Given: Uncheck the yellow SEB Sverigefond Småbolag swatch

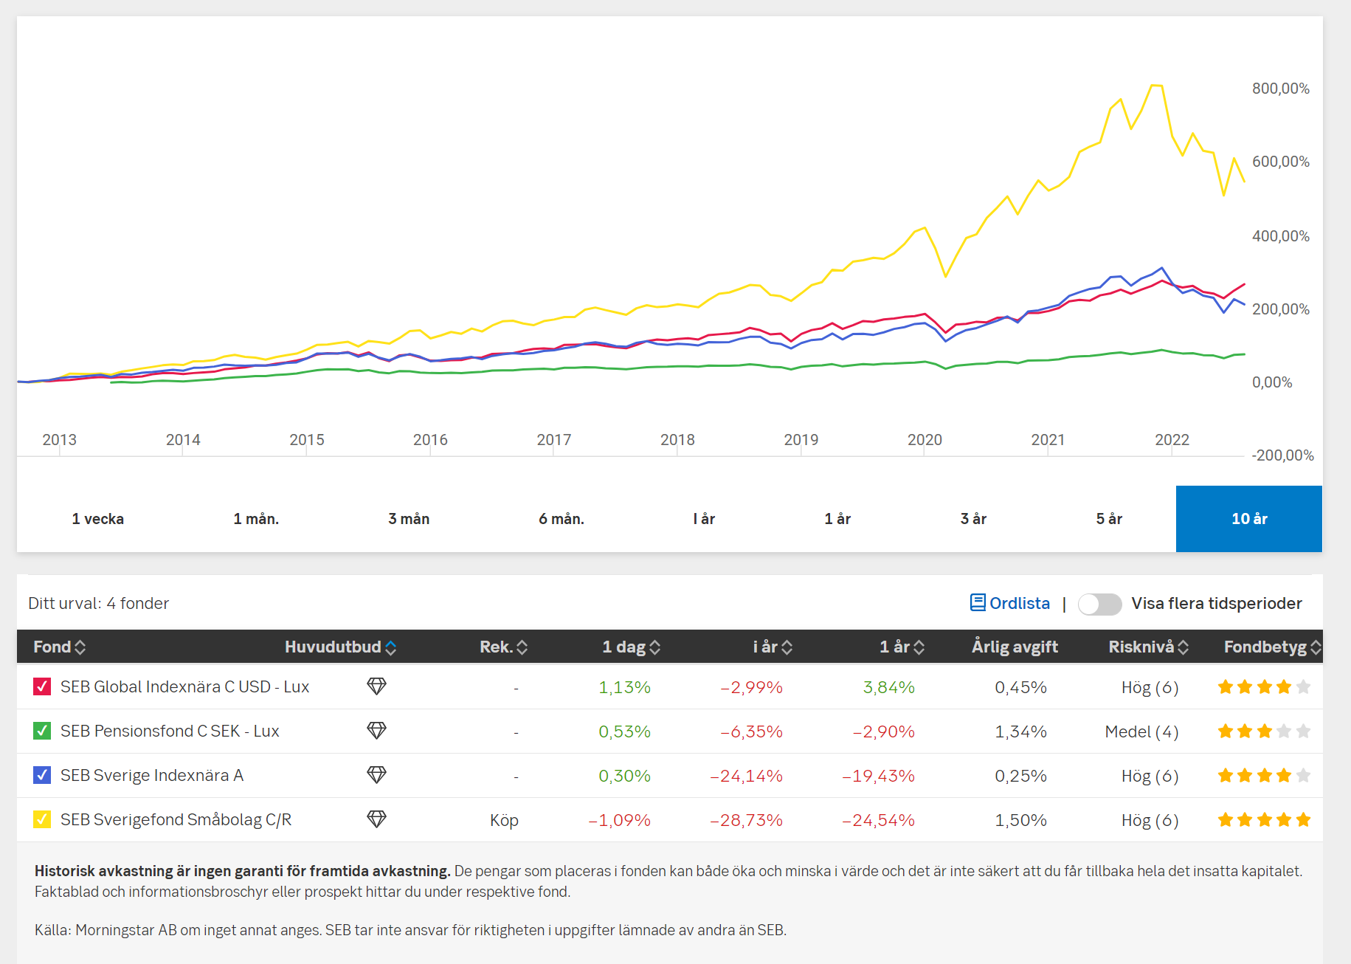Looking at the screenshot, I should click(x=42, y=819).
